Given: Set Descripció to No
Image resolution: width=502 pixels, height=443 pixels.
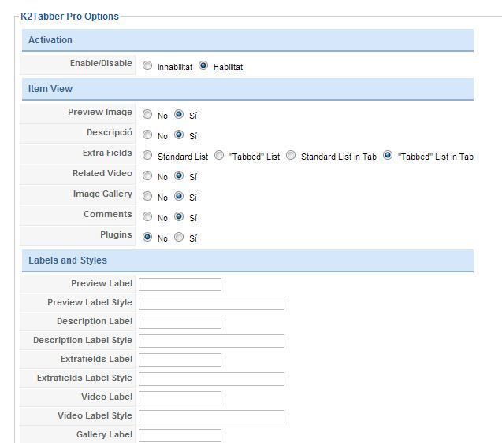Looking at the screenshot, I should (x=147, y=135).
